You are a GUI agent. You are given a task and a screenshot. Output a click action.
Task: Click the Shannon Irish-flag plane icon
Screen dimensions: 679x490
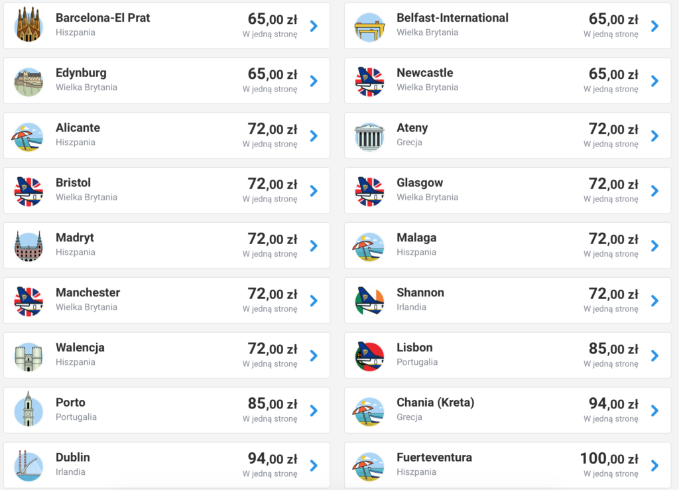coord(369,301)
